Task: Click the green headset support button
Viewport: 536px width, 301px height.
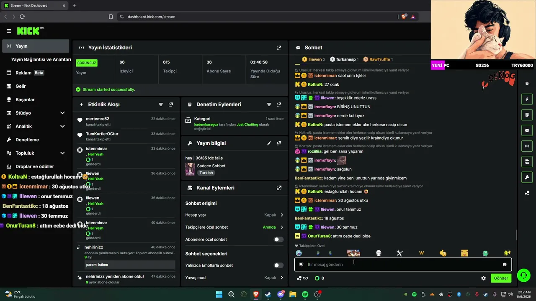Action: 523,275
